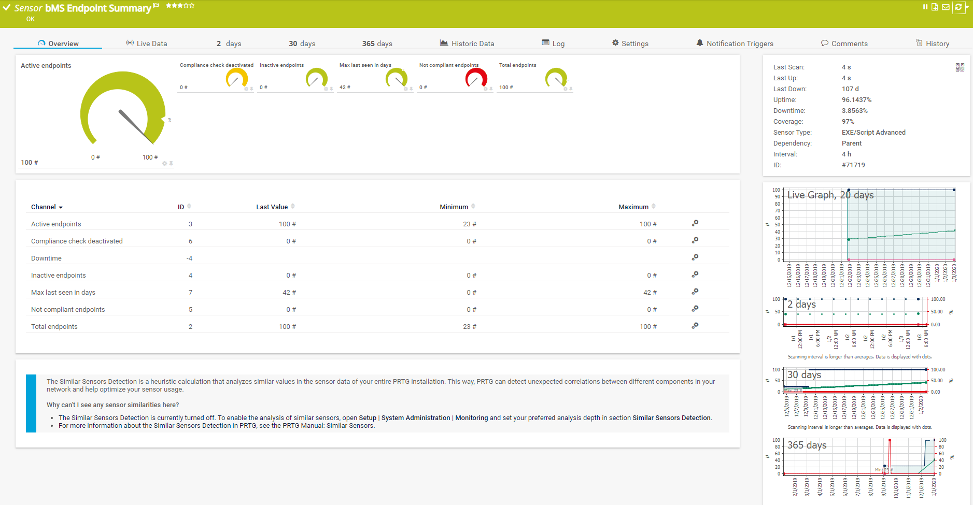This screenshot has width=973, height=505.
Task: Toggle pin on the Active endpoints gauge
Action: coord(171,164)
